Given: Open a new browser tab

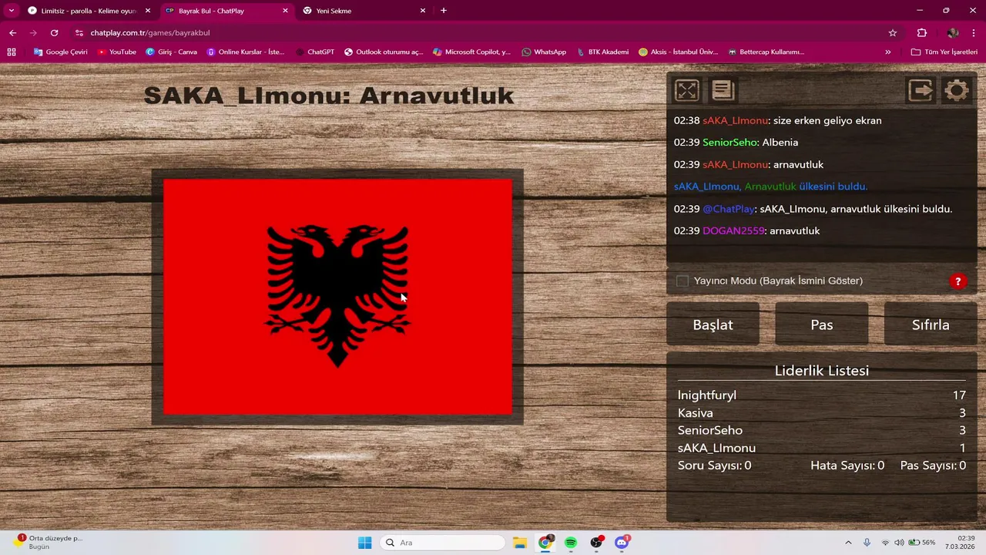Looking at the screenshot, I should [444, 11].
